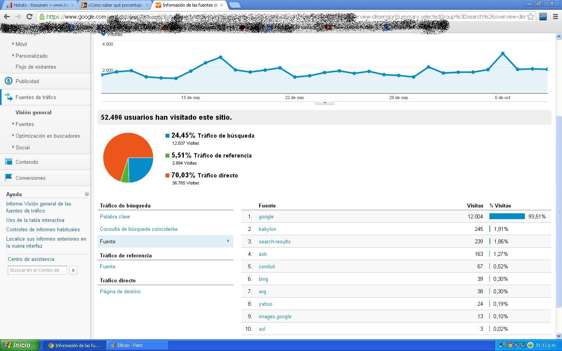Select Información de las fuentes tab
Viewport: 562px width, 351px height.
pyautogui.click(x=190, y=5)
